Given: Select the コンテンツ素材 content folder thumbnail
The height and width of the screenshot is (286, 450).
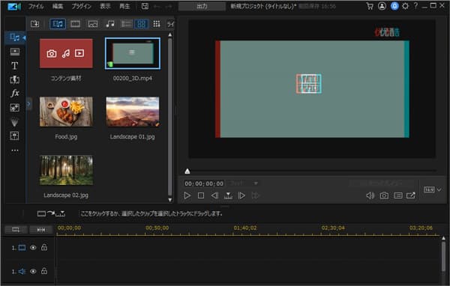Looking at the screenshot, I should 66,54.
